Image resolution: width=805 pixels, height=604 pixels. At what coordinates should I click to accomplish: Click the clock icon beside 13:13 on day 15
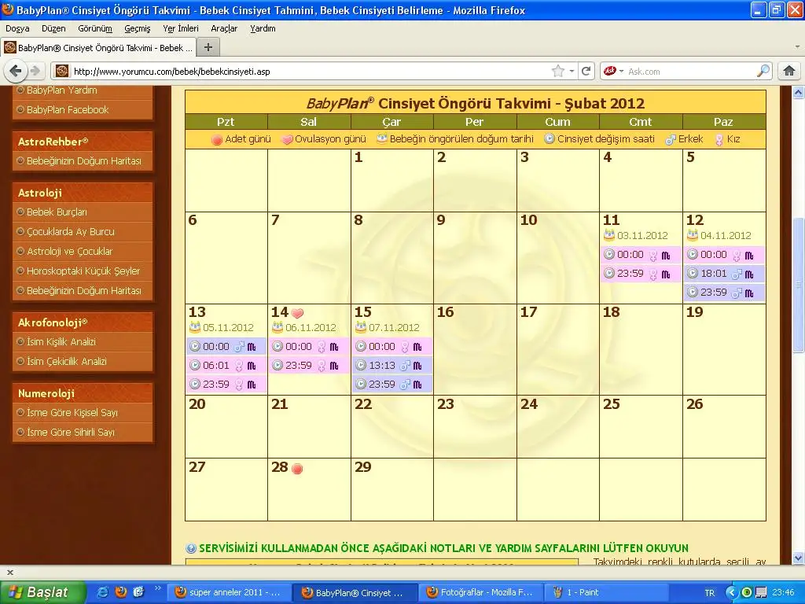pos(361,365)
